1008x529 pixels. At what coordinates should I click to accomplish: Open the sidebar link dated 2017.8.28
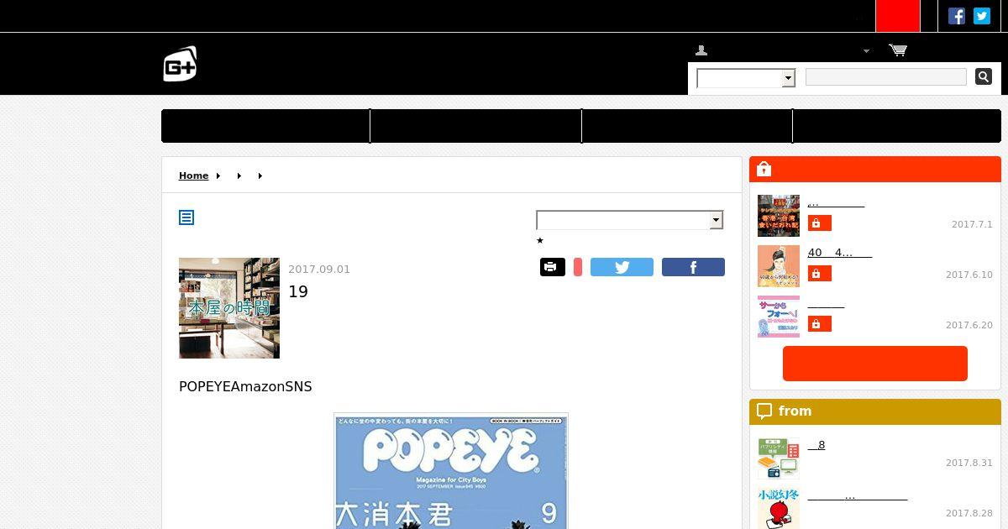click(x=858, y=495)
